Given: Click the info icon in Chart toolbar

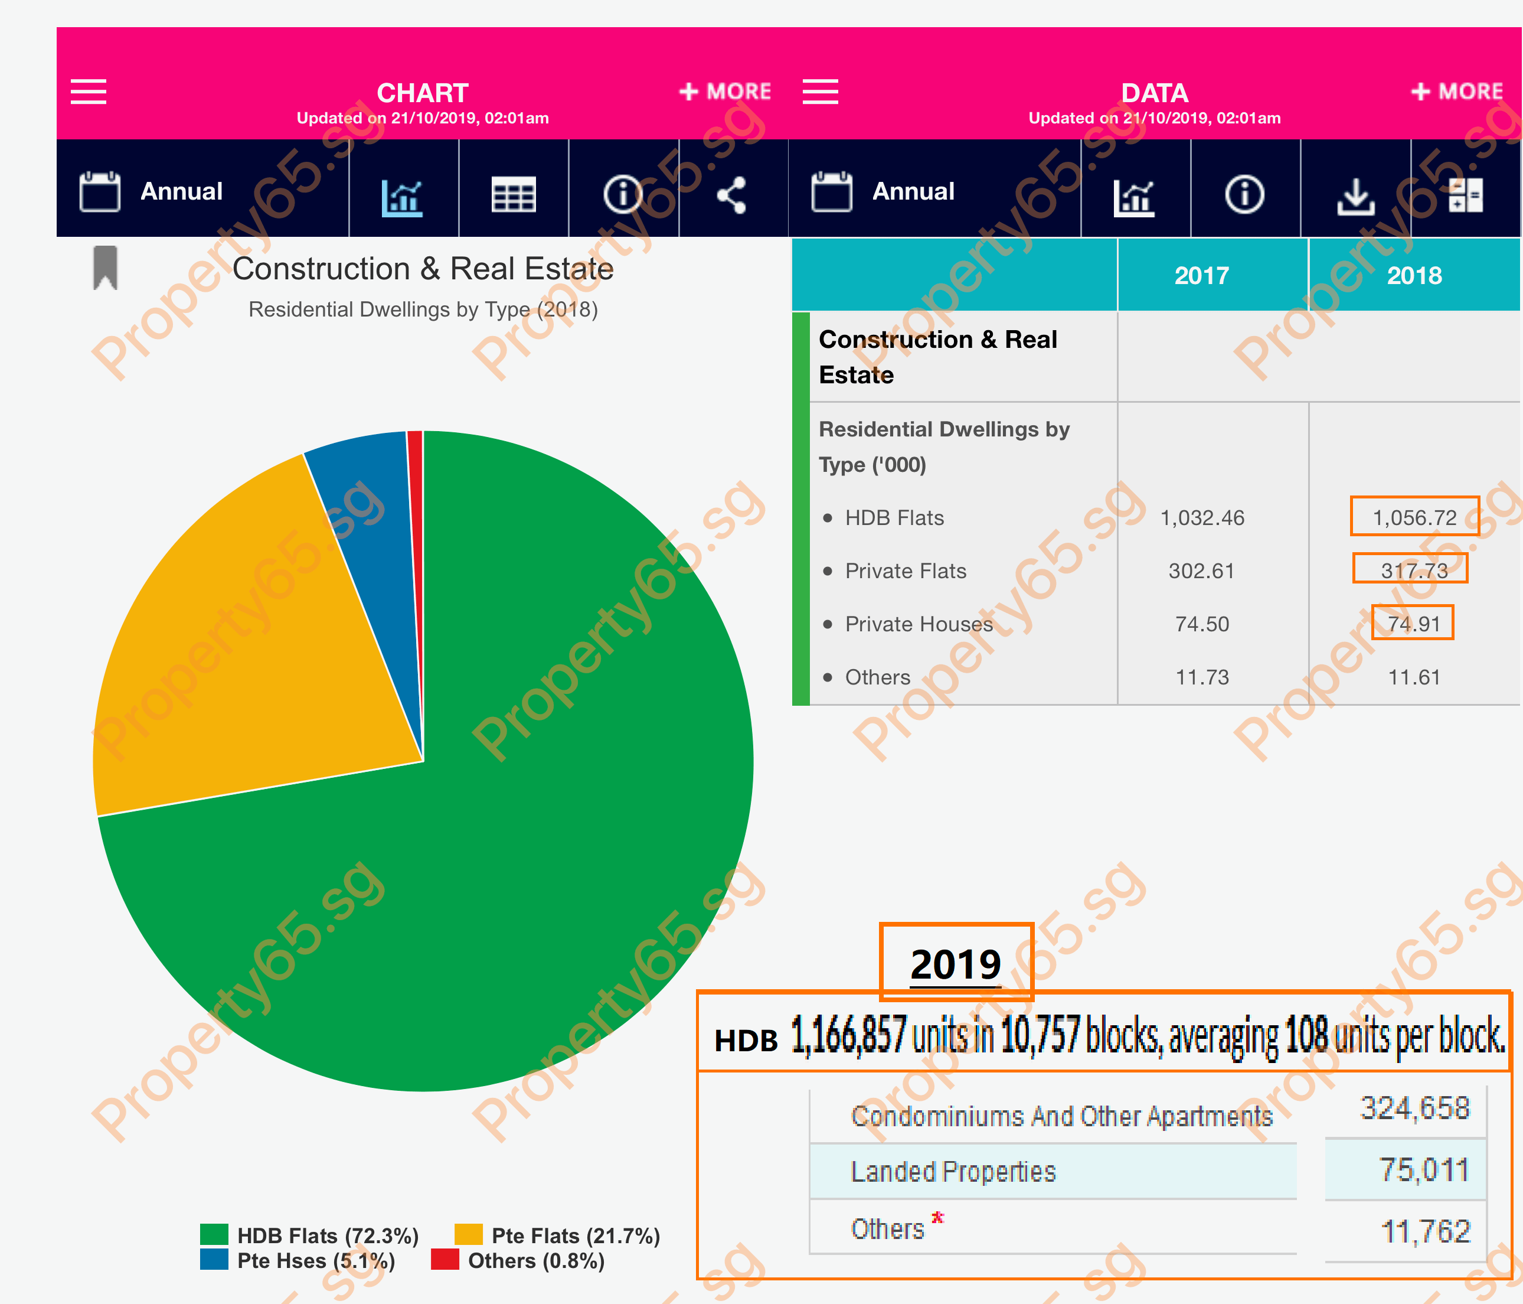Looking at the screenshot, I should pos(623,195).
